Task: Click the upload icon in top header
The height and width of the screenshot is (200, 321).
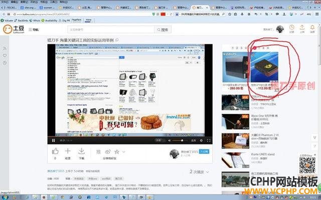Action: pyautogui.click(x=302, y=28)
